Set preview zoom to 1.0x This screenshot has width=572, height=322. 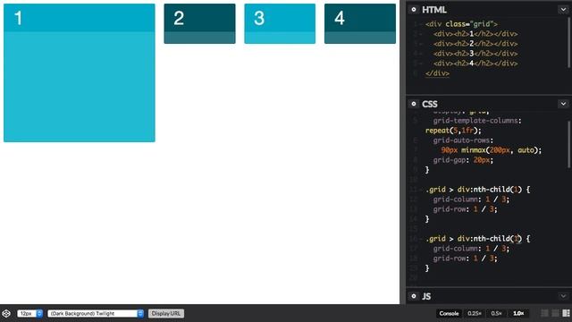(x=518, y=313)
